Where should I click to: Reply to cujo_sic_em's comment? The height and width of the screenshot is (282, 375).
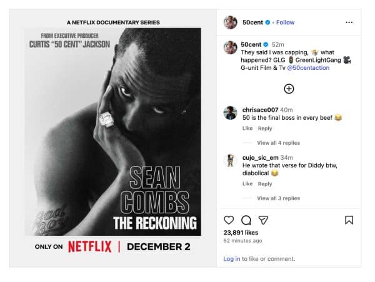[265, 184]
